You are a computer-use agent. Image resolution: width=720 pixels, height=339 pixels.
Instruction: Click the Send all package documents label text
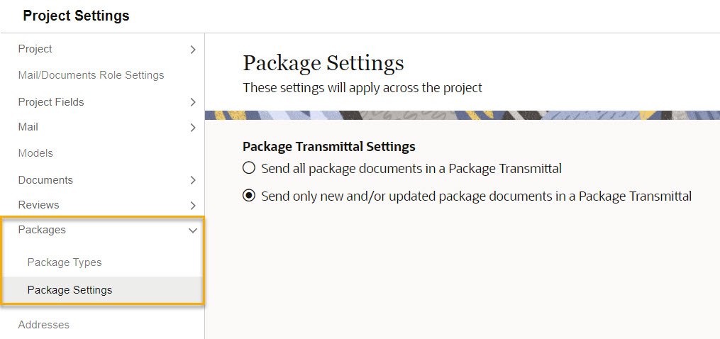[x=411, y=169]
